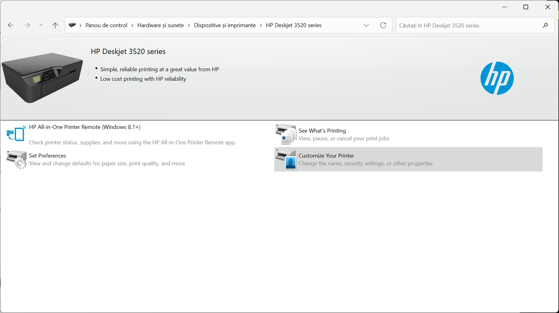This screenshot has height=313, width=559.
Task: Open Hardware și sunete breadcrumb
Action: [161, 25]
